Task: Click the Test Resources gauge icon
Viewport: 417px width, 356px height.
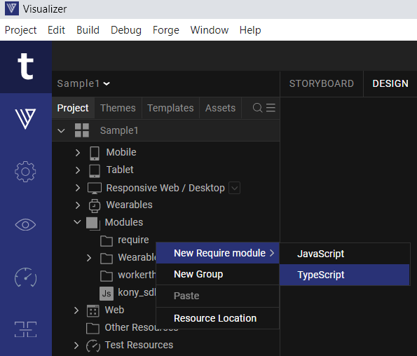Action: 93,346
